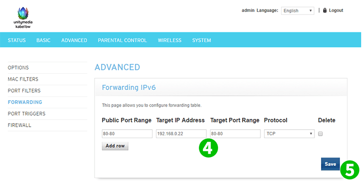Switch to the BASIC tab
The height and width of the screenshot is (183, 364).
pos(43,40)
